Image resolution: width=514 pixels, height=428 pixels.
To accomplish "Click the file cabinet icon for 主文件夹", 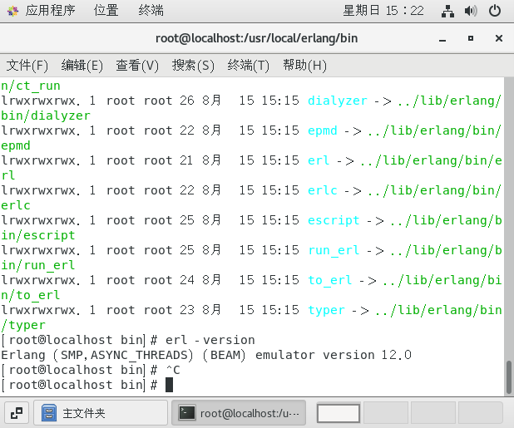I will click(49, 413).
